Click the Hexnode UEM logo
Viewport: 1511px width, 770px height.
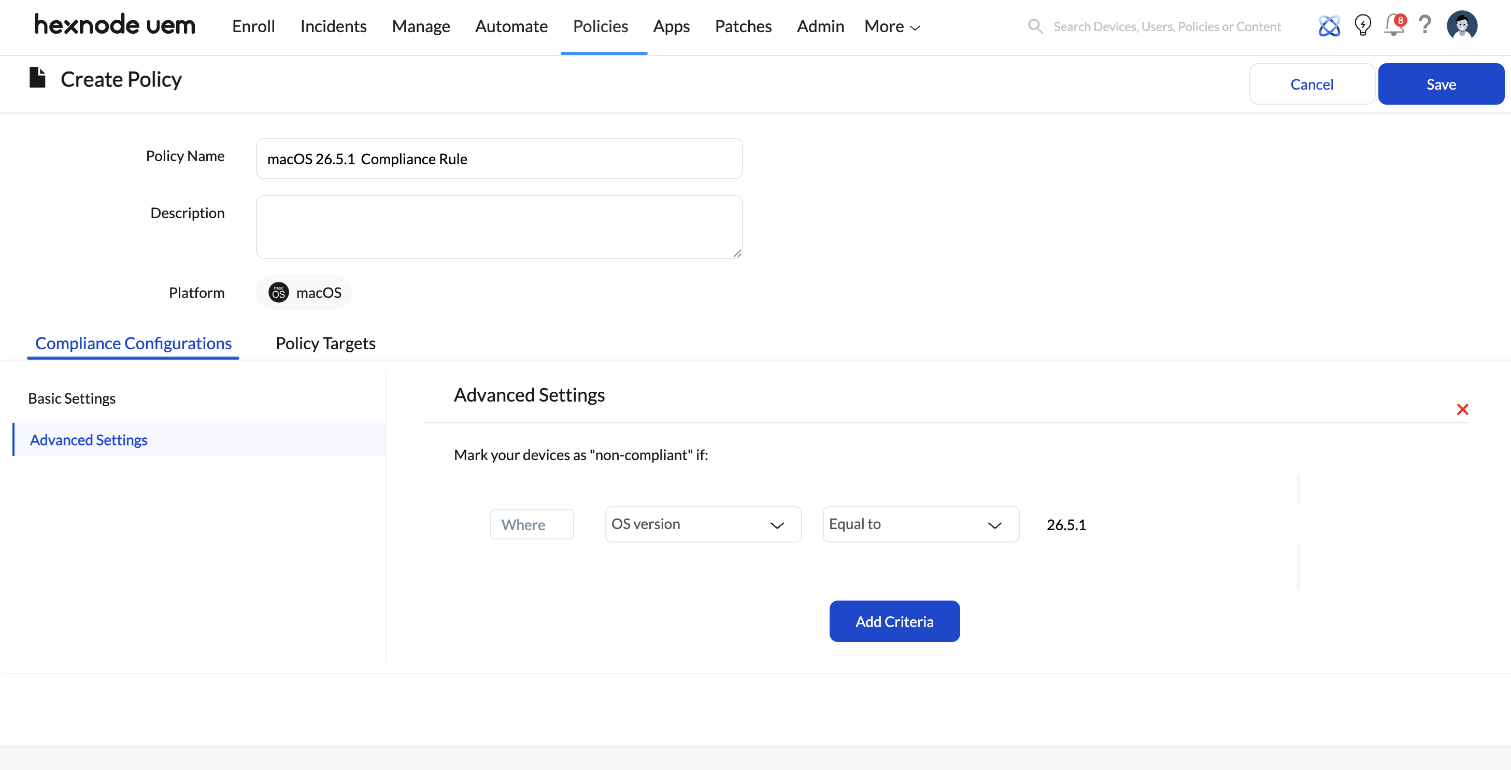click(115, 25)
